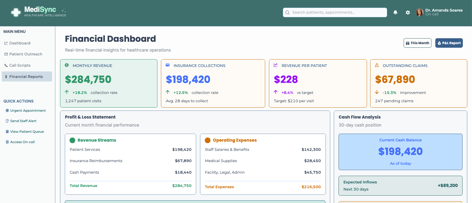Click Facility, Legal, Admin expense row
This screenshot has height=203, width=472.
click(263, 172)
